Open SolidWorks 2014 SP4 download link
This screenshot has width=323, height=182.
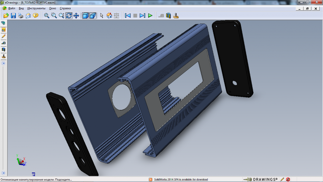[181, 179]
